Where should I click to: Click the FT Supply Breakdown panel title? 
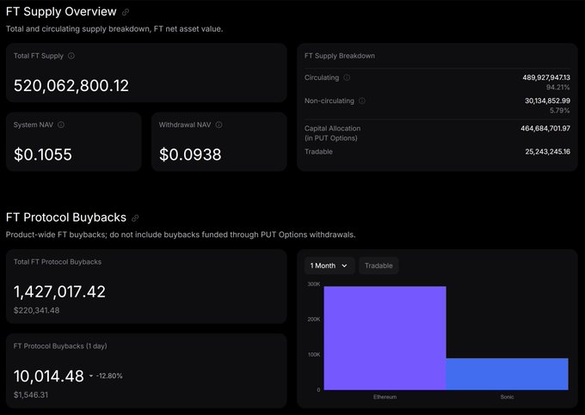[340, 56]
